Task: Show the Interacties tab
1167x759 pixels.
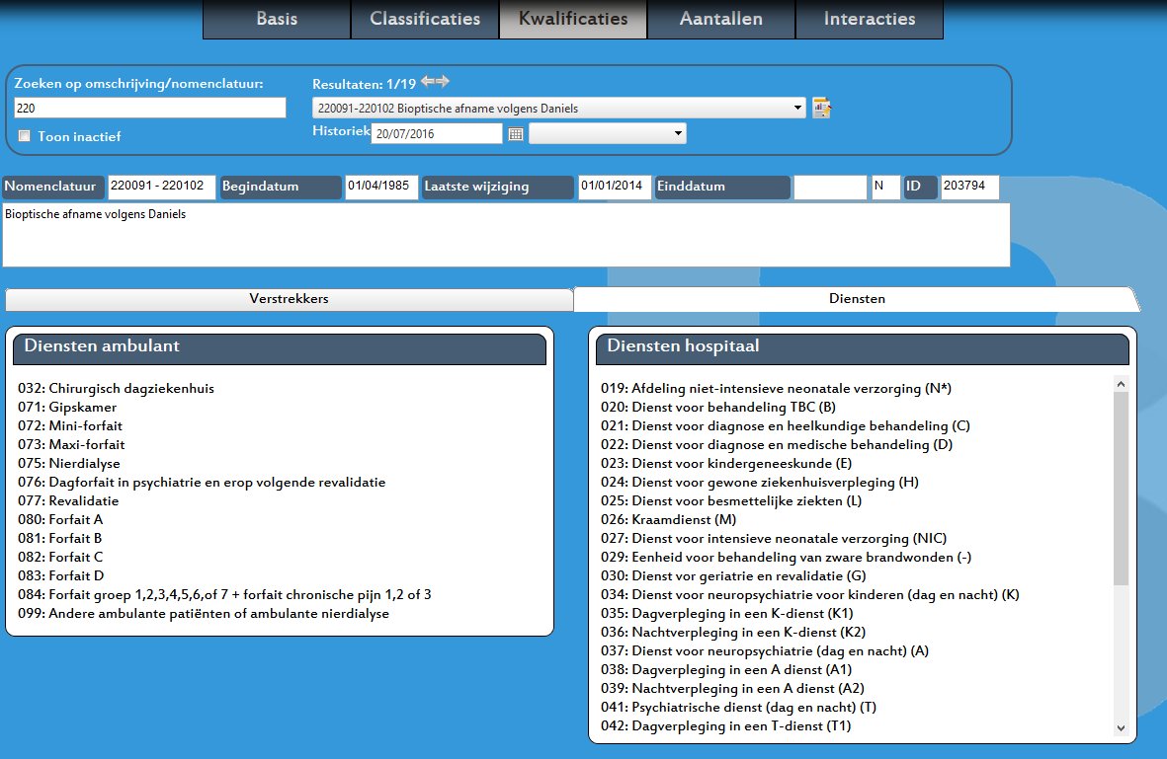Action: click(x=870, y=20)
